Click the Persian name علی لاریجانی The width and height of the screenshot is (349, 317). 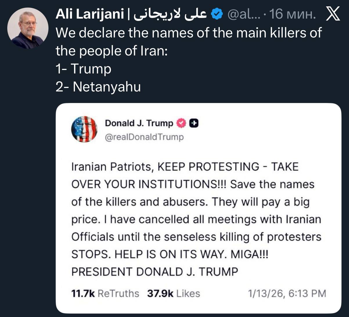pyautogui.click(x=170, y=14)
